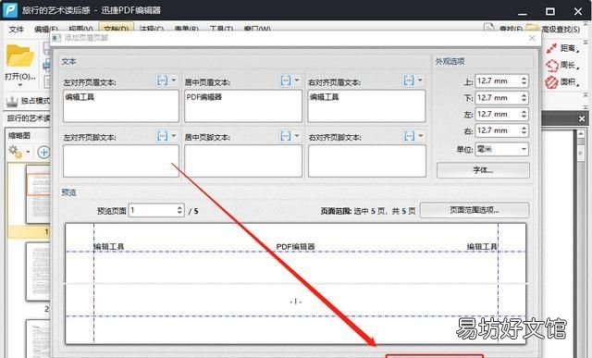The width and height of the screenshot is (592, 358).
Task: Insert macro into left footer text
Action: (163, 136)
